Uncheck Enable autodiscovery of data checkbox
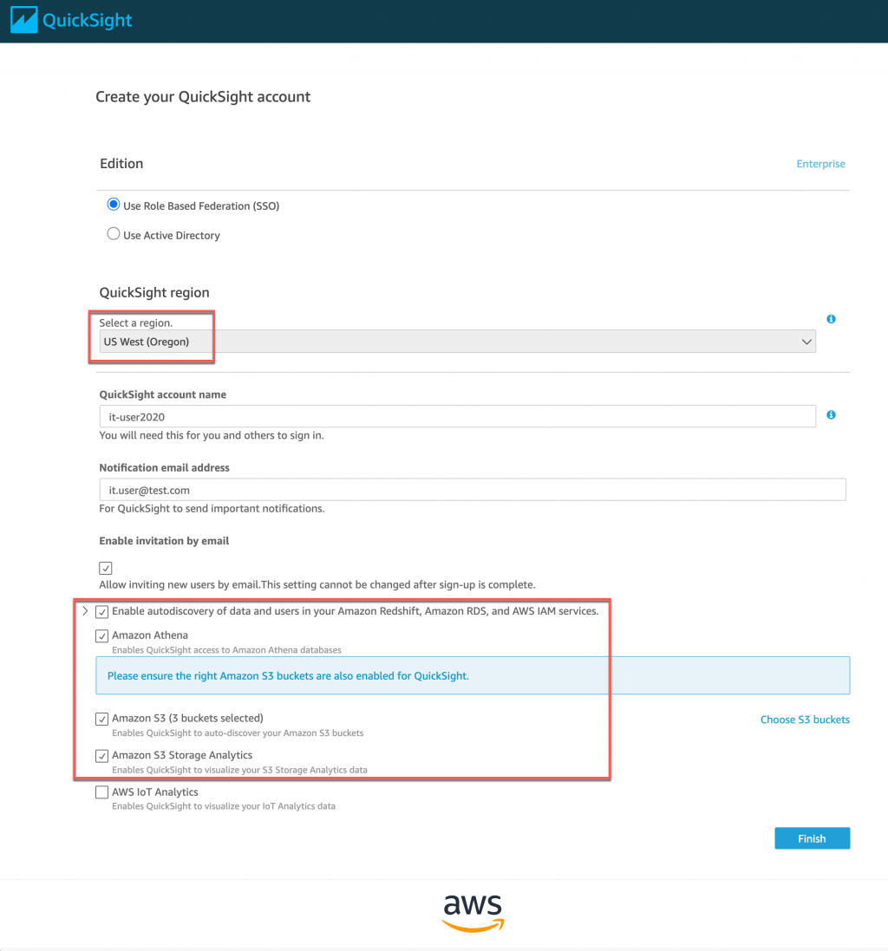Image resolution: width=888 pixels, height=951 pixels. [x=102, y=612]
